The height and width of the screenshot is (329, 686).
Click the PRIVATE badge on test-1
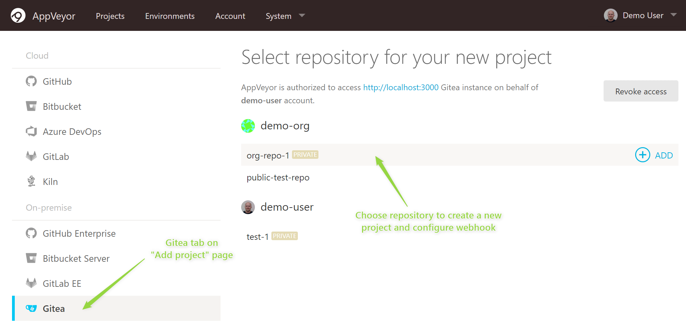click(284, 236)
